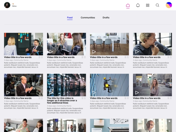The width and height of the screenshot is (176, 132).
Task: Open more options for sticky-notes meeting video
Action: 42,57
